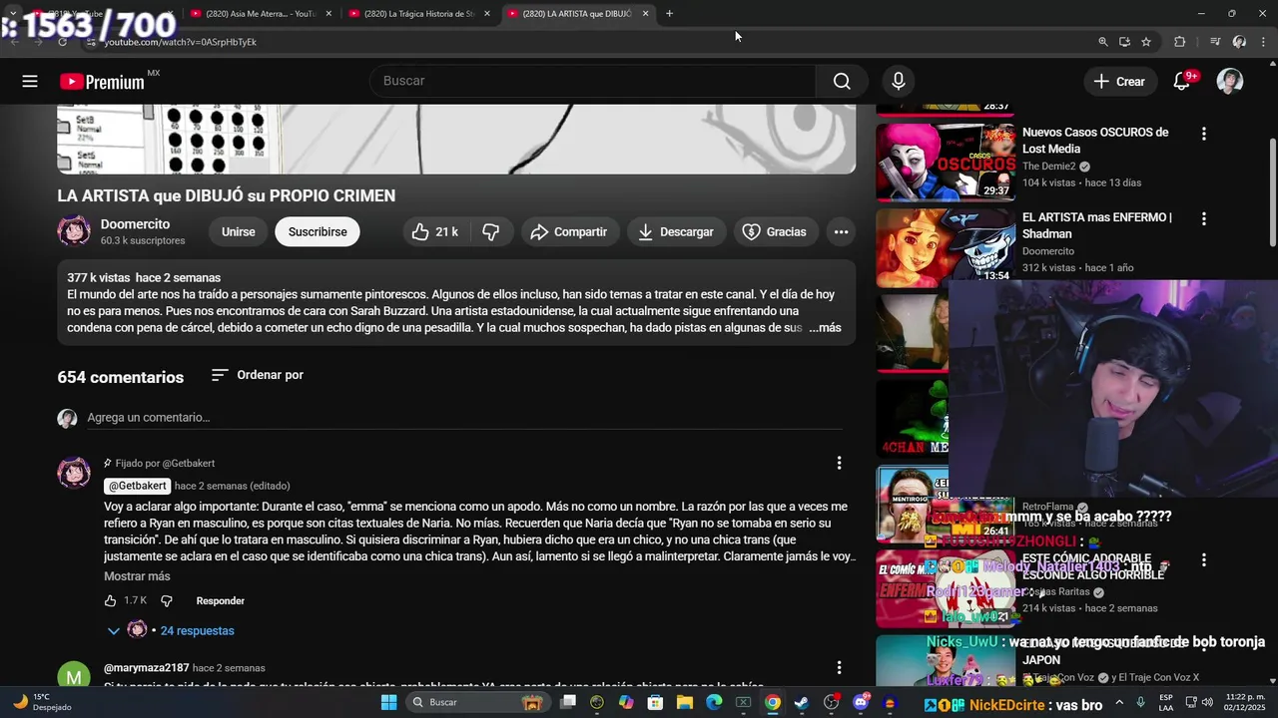Screen dimensions: 1278x718
Task: Open options for EL ARTISTA mas ENFERMO video
Action: pyautogui.click(x=1203, y=218)
